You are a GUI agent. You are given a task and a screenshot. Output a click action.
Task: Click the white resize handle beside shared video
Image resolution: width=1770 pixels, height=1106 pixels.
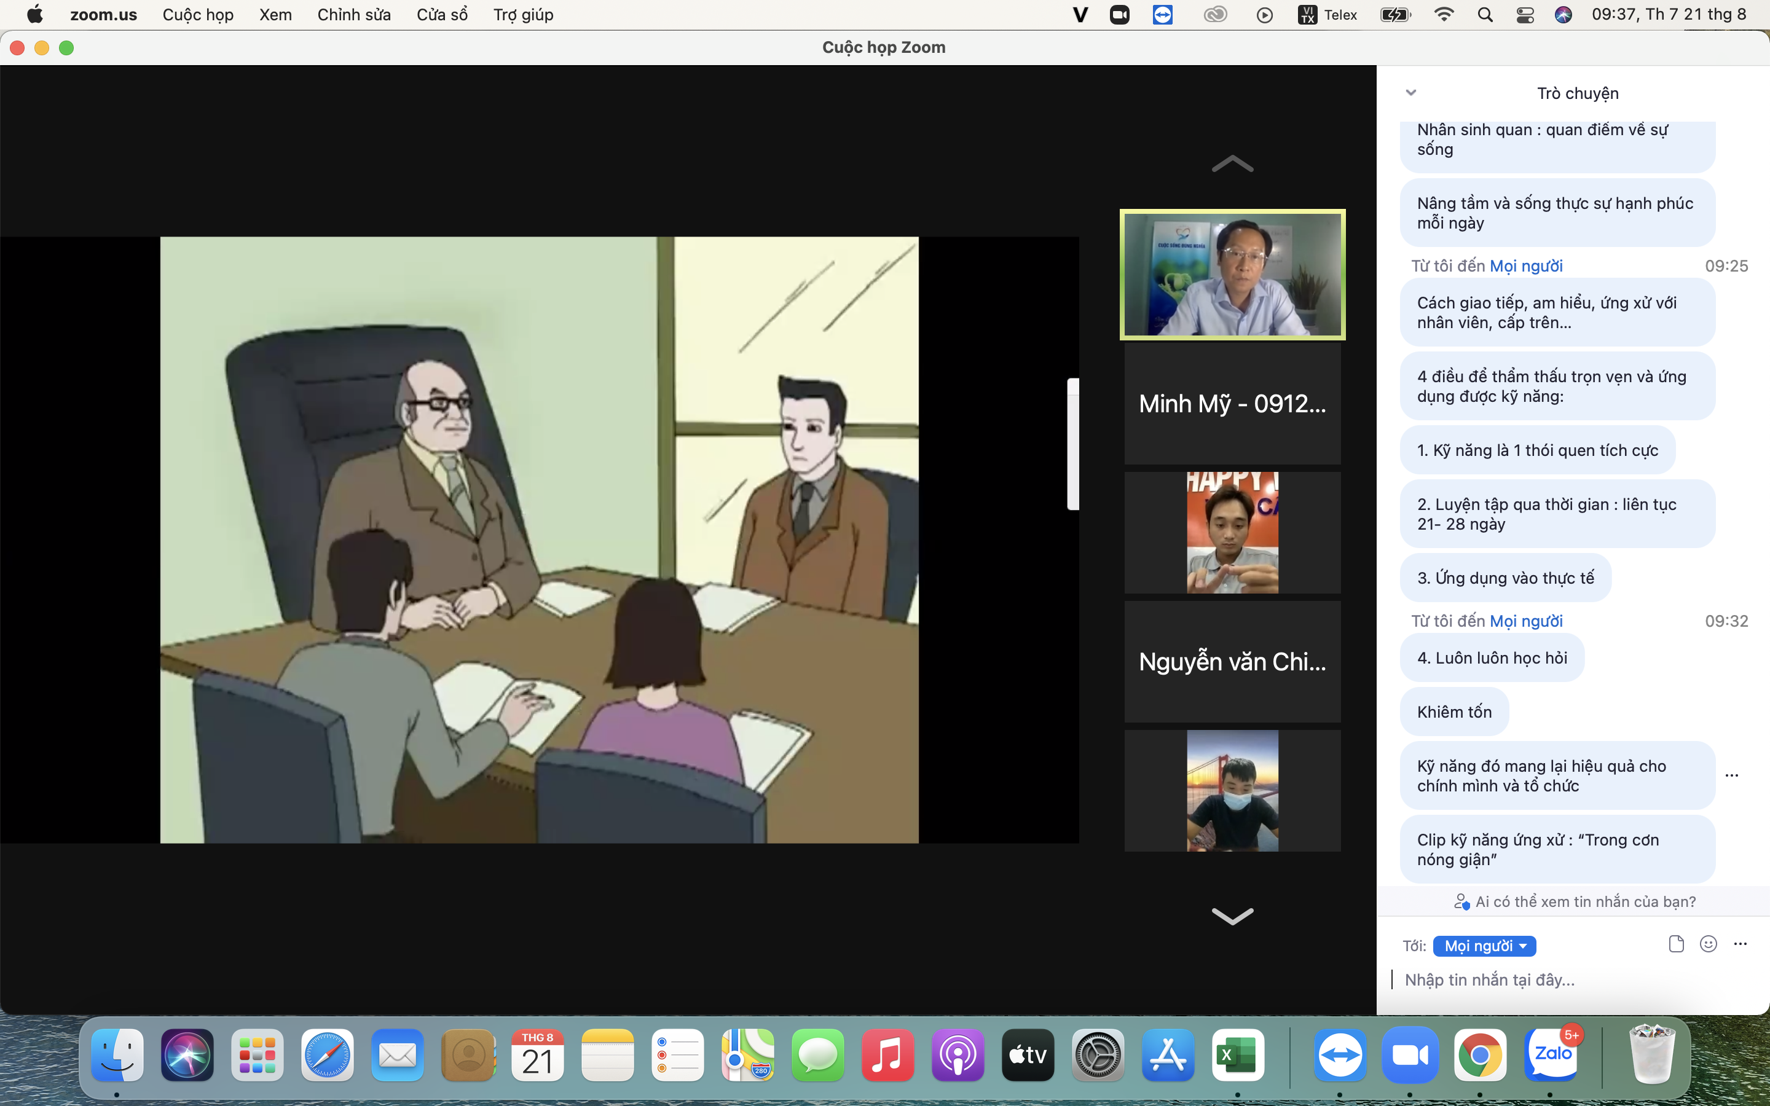[1072, 443]
